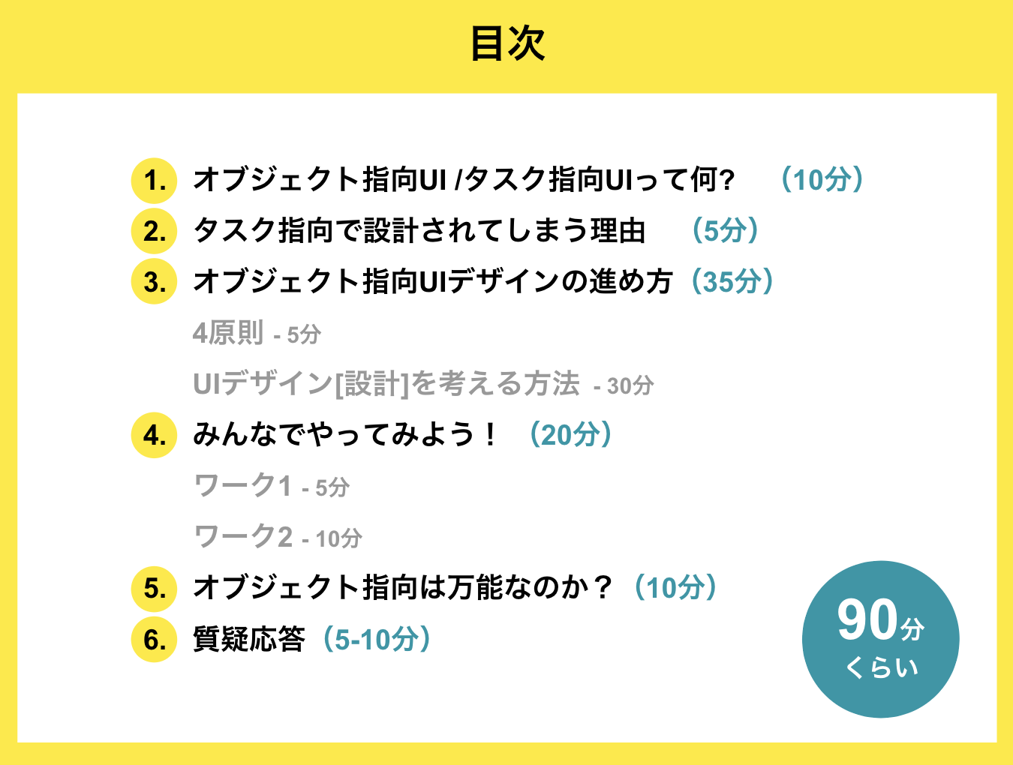Select オブジェクト指向は万能なのか？ item
Screen dimensions: 1013x765
(403, 588)
